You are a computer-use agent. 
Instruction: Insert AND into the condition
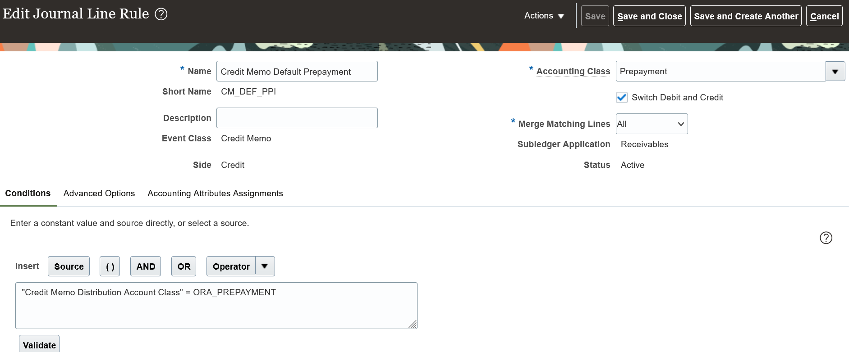(x=146, y=266)
